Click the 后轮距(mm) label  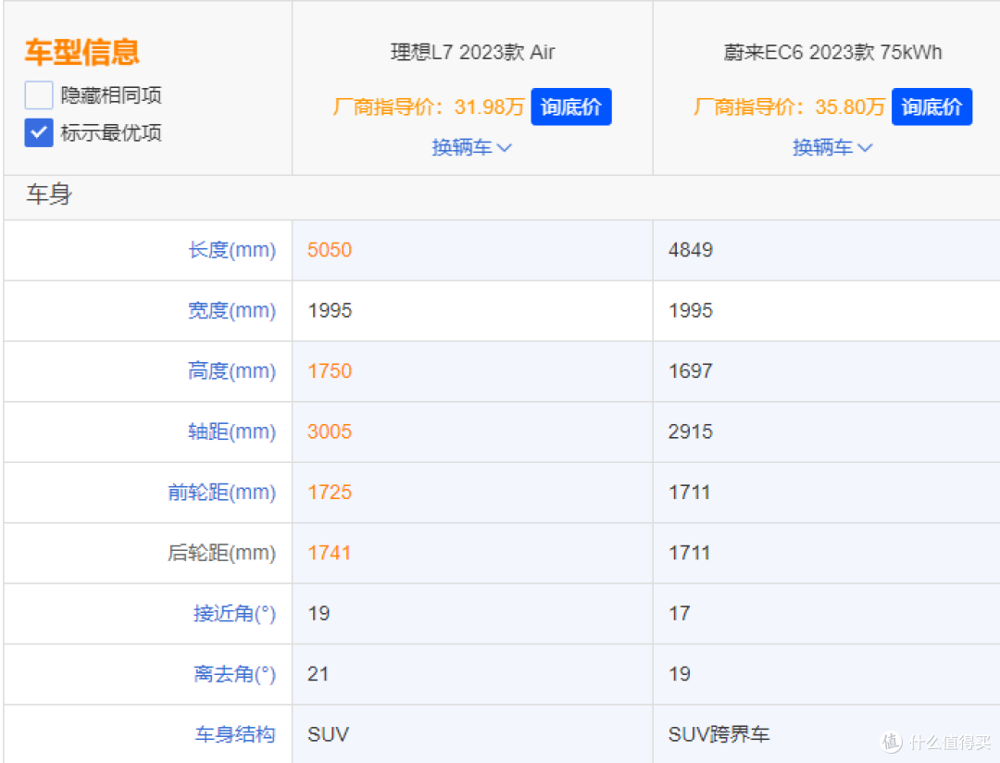coord(222,553)
